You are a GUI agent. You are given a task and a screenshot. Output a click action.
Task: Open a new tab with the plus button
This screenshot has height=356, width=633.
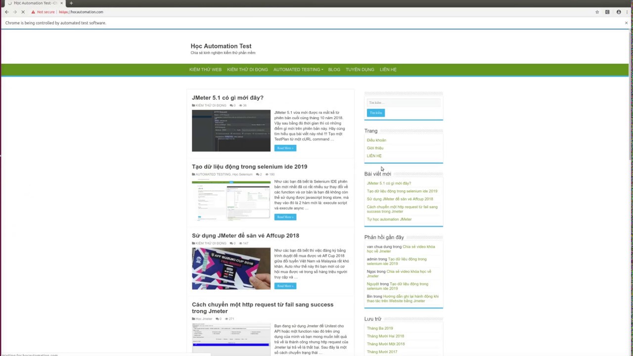[71, 3]
